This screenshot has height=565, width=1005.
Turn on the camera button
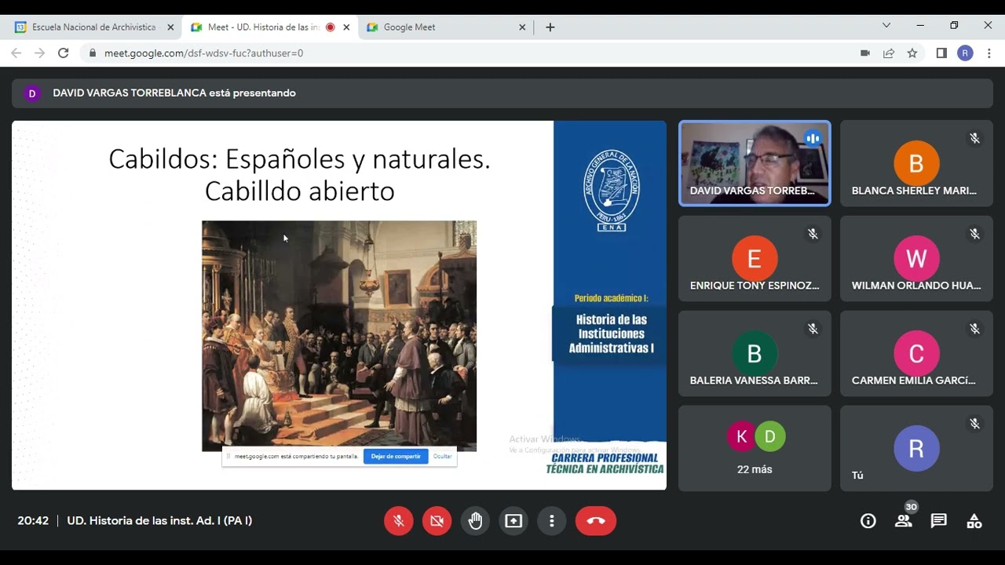tap(437, 521)
